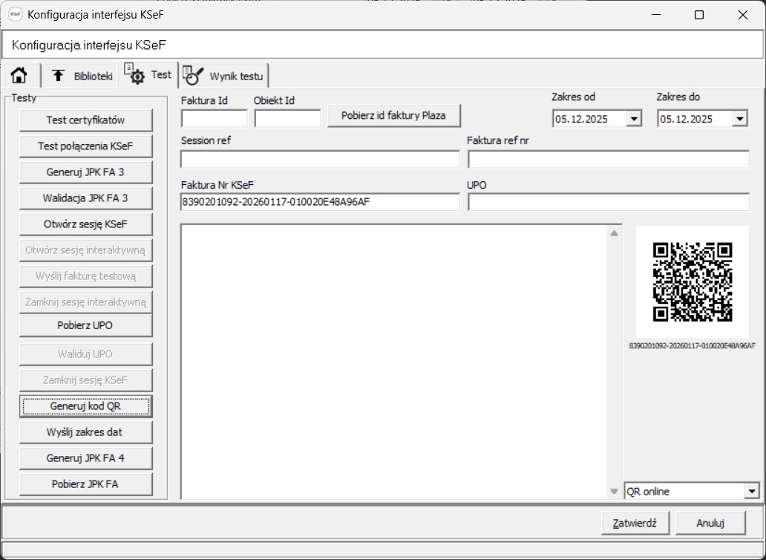766x560 pixels.
Task: Run Test certyfikatów
Action: point(85,120)
